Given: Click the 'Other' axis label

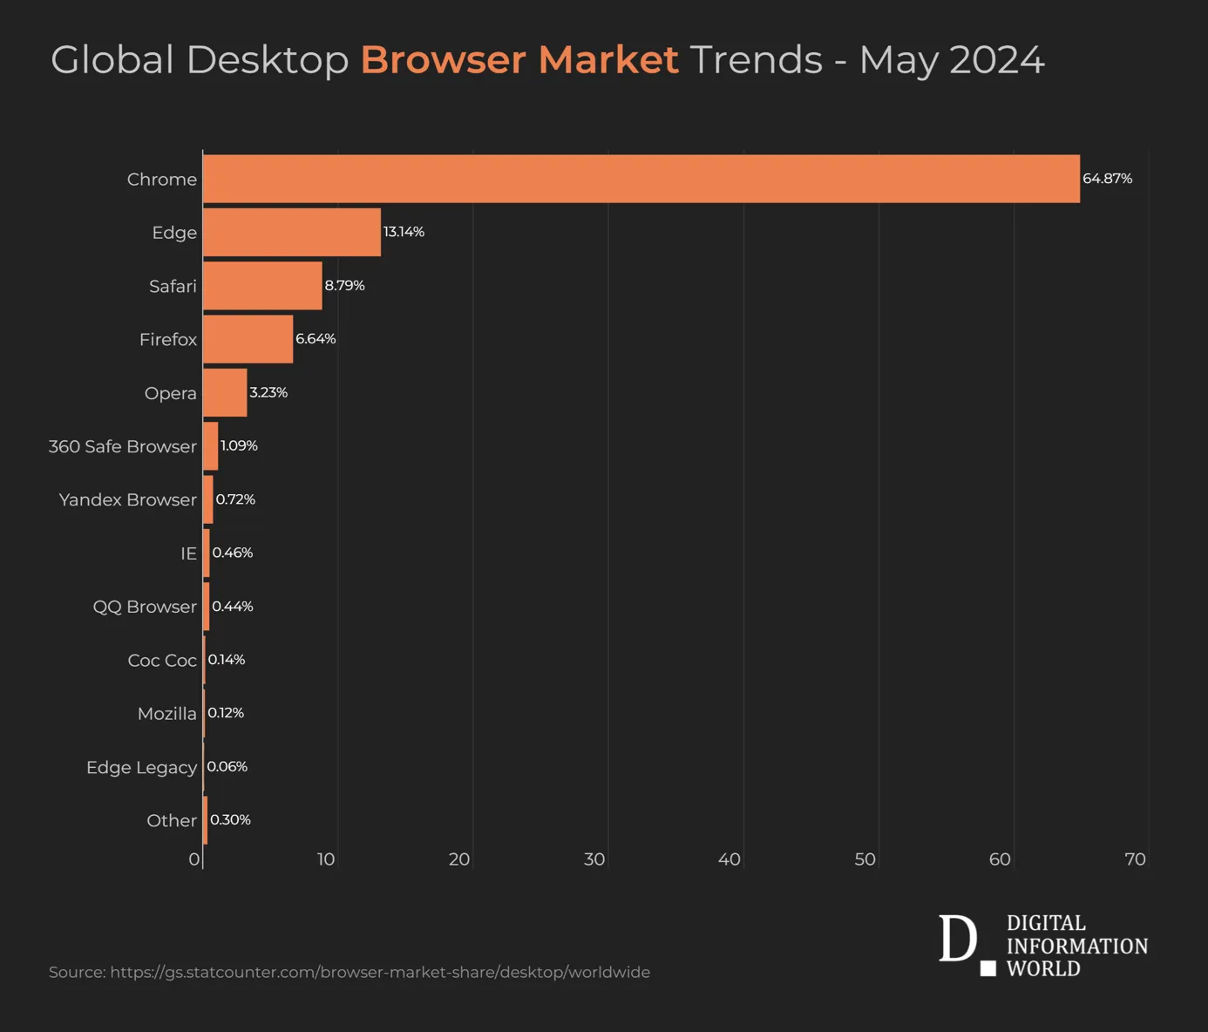Looking at the screenshot, I should pyautogui.click(x=172, y=821).
